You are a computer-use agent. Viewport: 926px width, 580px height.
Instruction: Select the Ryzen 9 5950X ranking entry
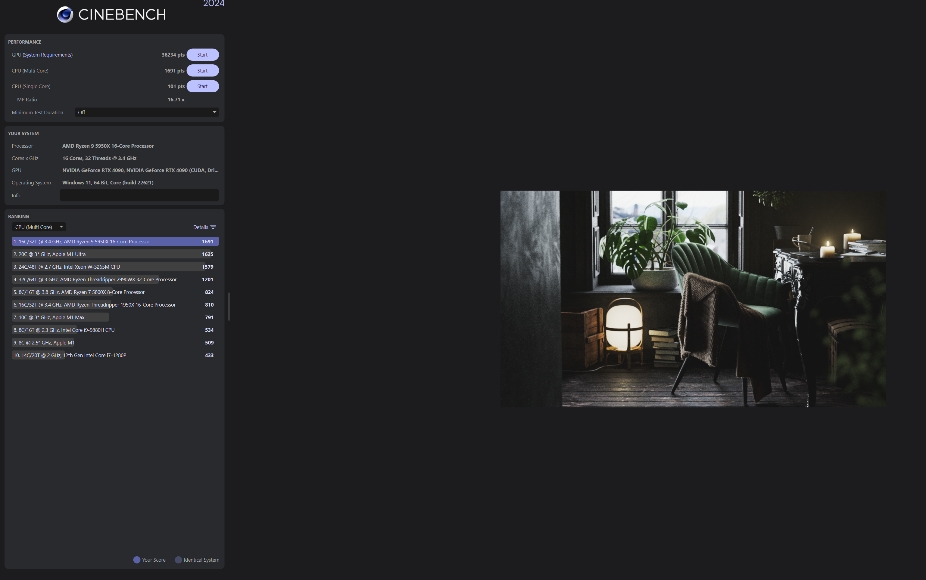(115, 241)
